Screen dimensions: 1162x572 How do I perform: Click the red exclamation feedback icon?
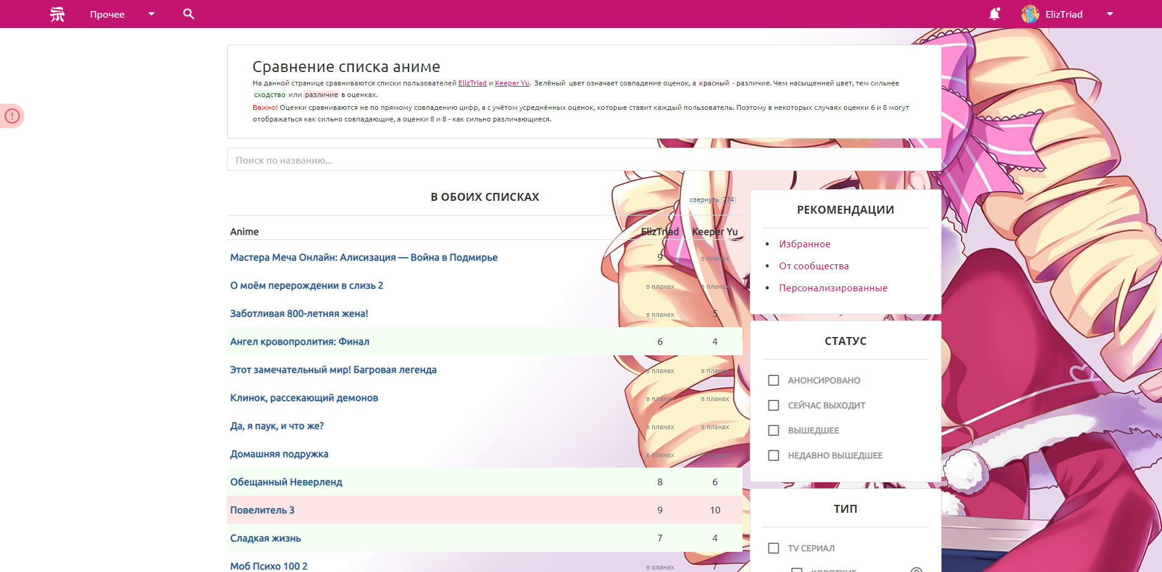[12, 116]
